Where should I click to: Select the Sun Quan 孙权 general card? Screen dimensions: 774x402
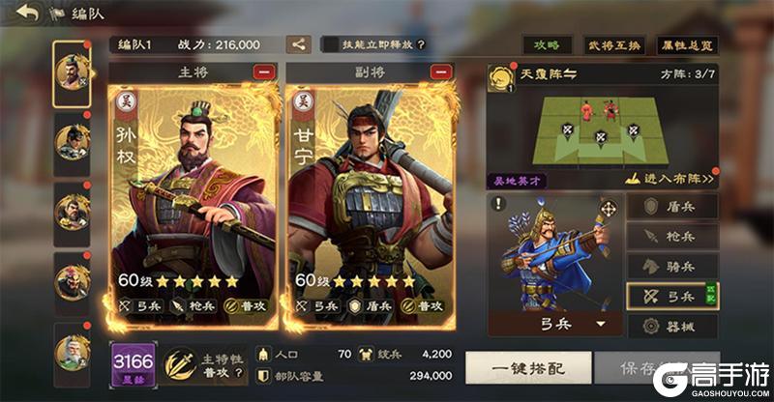click(x=193, y=207)
